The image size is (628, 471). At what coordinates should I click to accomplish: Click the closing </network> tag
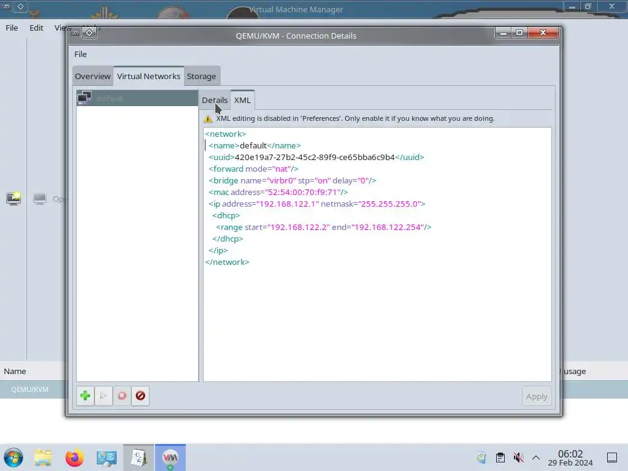227,262
